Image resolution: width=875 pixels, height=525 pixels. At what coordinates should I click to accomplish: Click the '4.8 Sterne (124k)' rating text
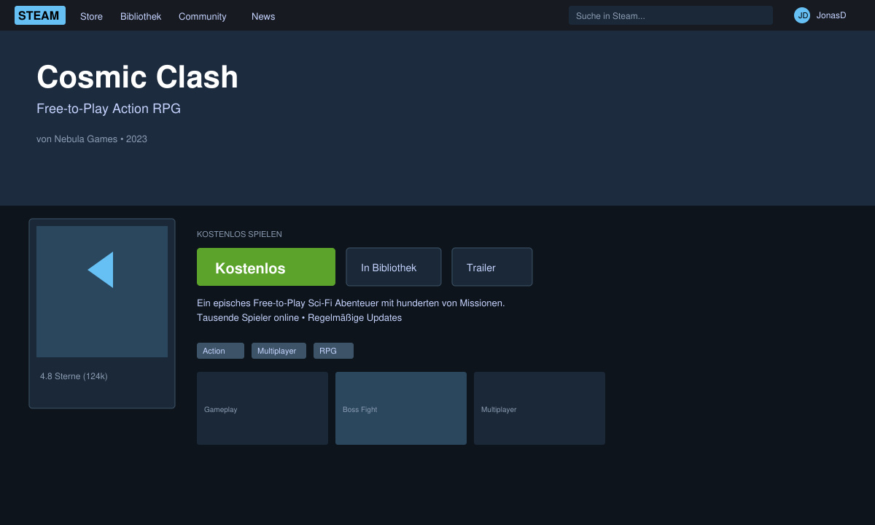click(x=74, y=376)
